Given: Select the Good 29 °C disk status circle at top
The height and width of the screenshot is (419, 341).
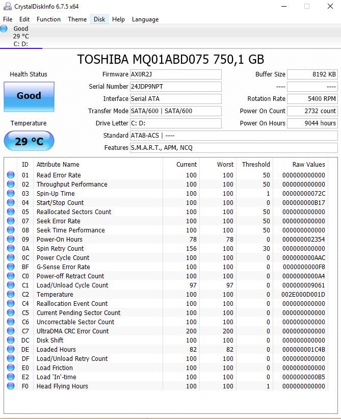Looking at the screenshot, I should pyautogui.click(x=4, y=29).
